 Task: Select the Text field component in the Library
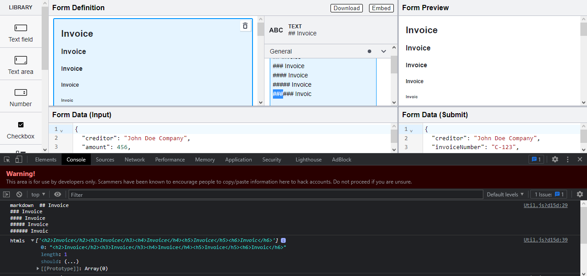20,32
